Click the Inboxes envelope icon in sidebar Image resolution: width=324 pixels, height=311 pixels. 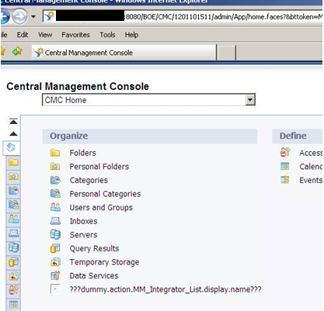(x=13, y=233)
